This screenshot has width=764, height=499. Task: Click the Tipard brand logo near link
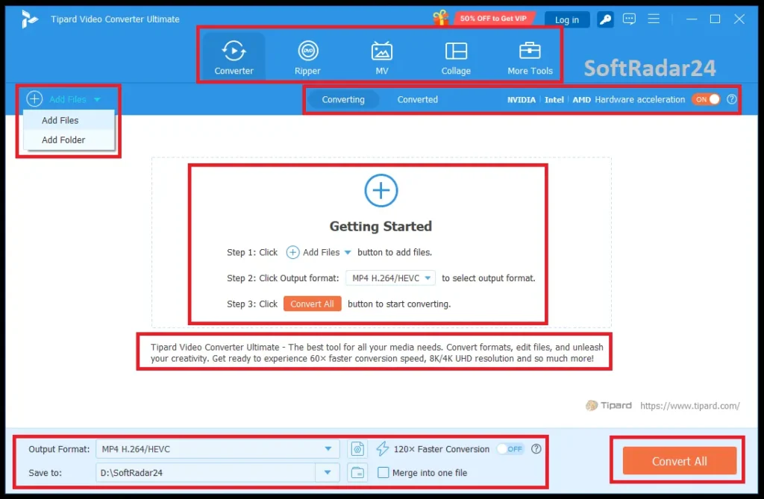[x=609, y=406]
